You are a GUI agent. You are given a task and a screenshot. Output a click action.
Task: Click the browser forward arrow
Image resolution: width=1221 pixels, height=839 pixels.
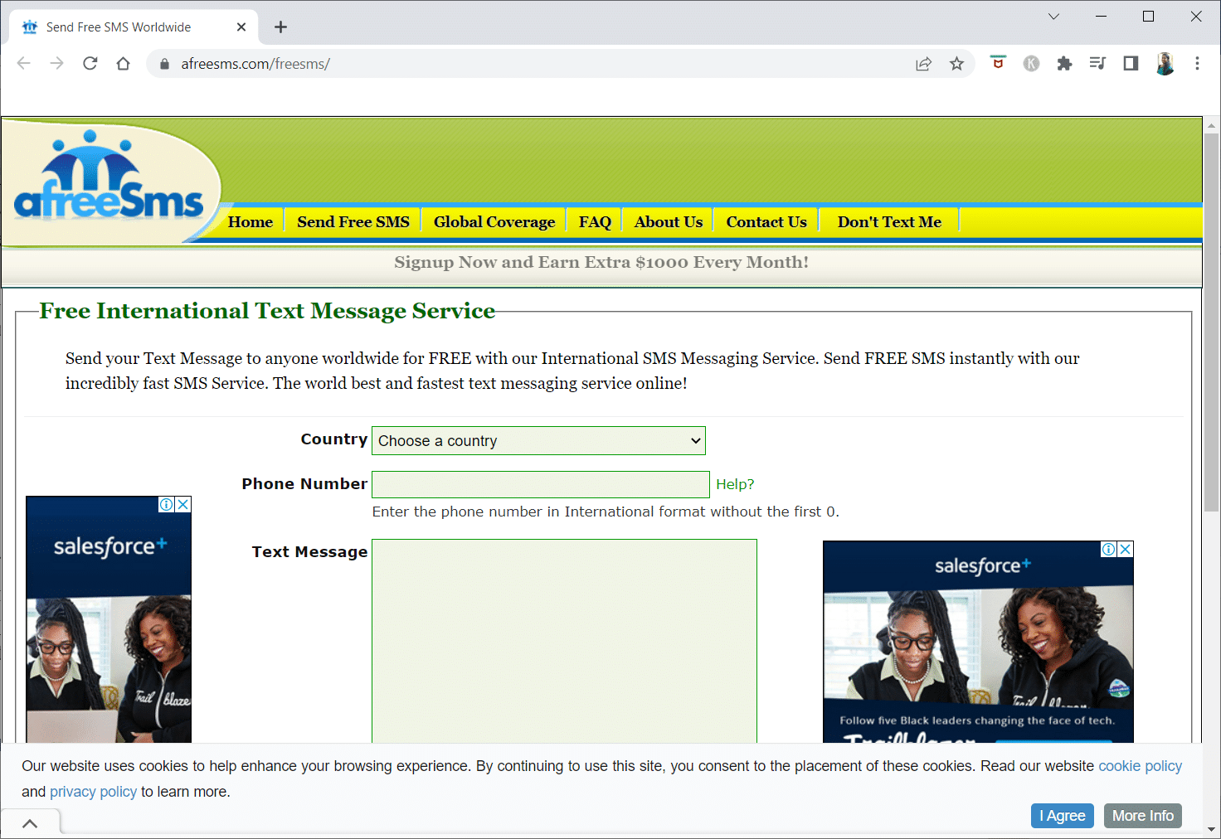point(56,64)
